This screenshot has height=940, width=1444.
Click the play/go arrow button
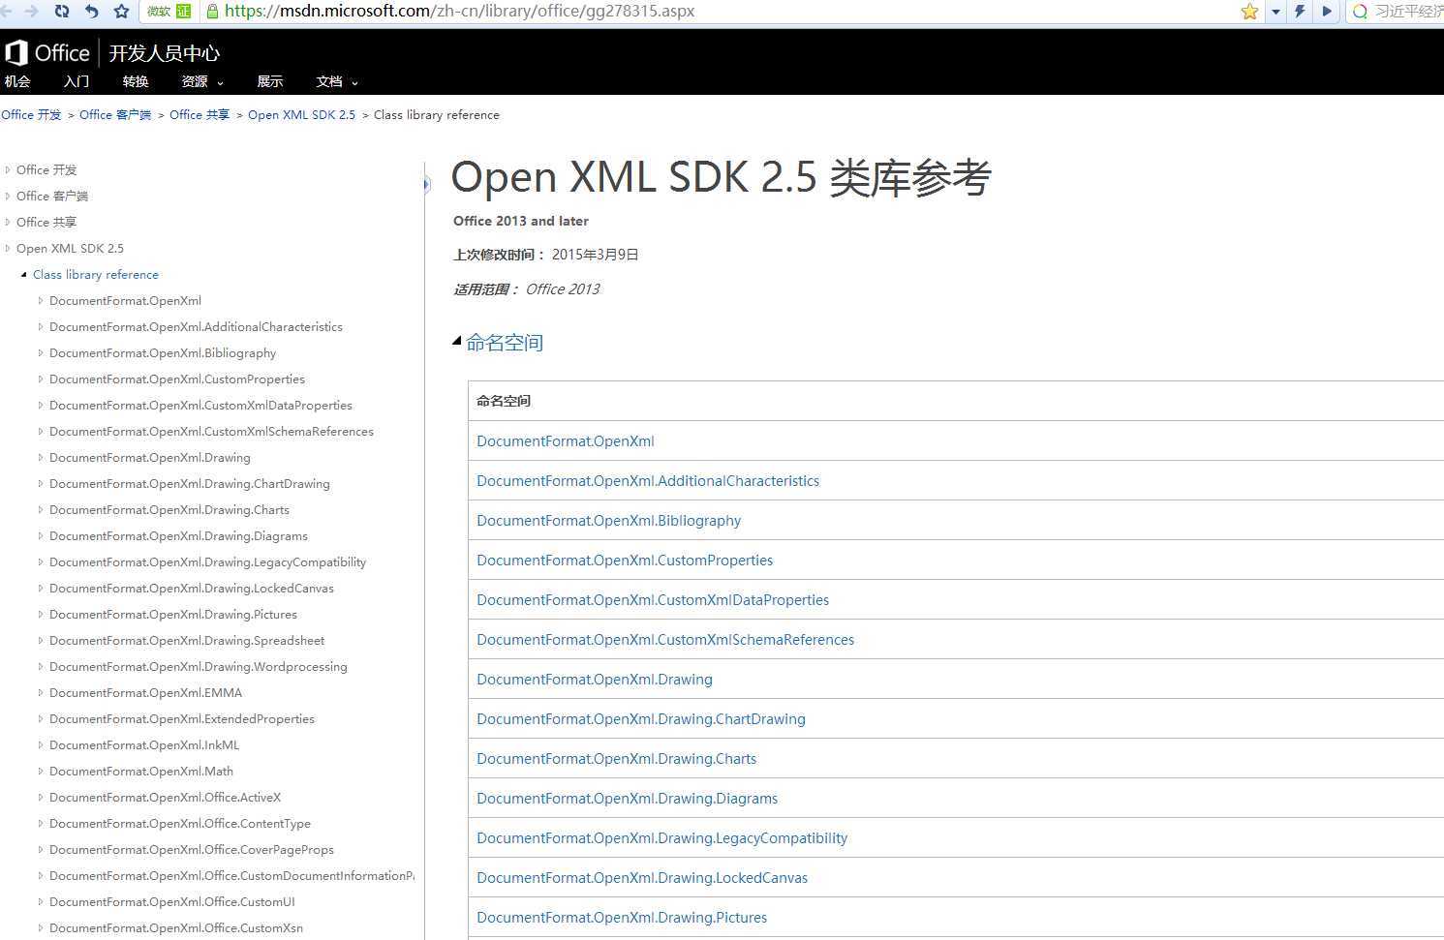tap(1327, 11)
